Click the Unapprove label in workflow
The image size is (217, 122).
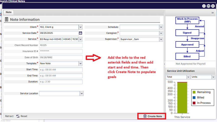coord(197,38)
